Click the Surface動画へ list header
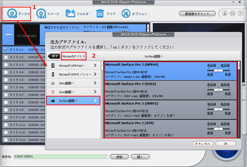 (x=154, y=56)
